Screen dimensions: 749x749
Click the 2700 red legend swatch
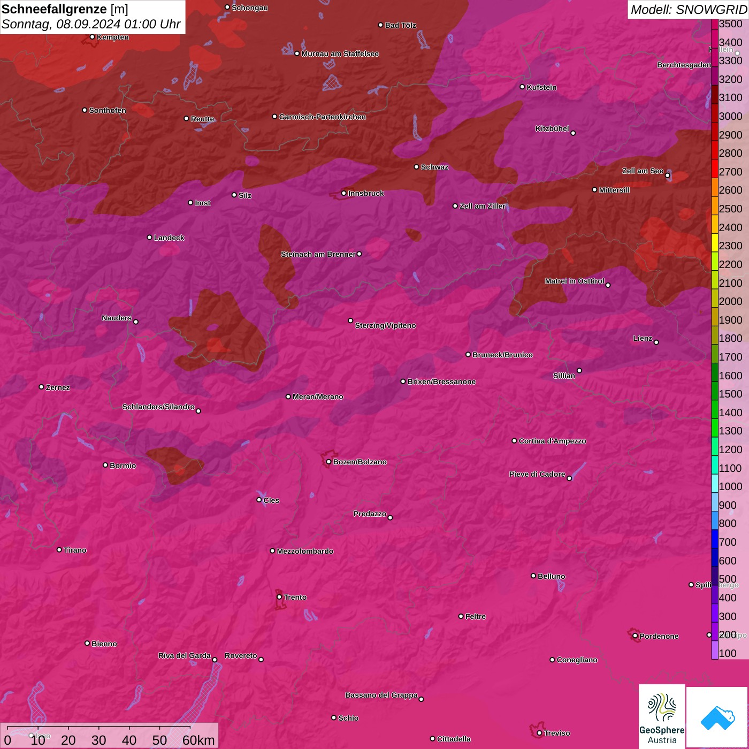pos(714,168)
